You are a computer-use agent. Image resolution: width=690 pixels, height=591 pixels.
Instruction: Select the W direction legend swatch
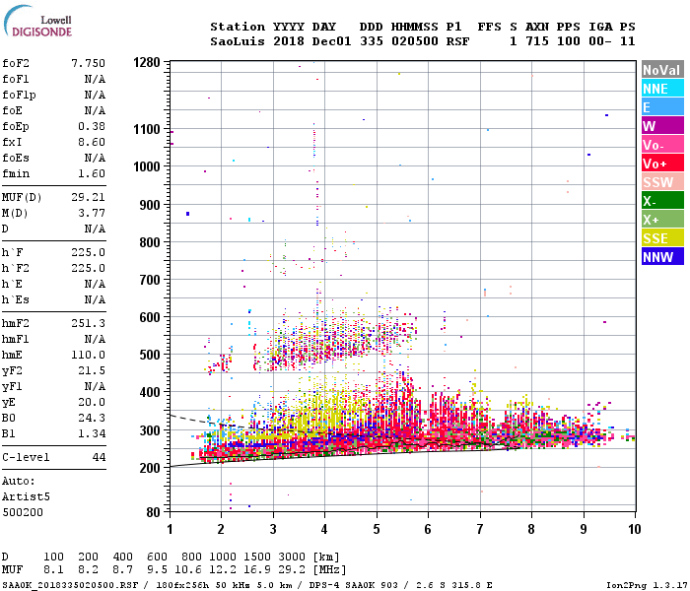pos(662,126)
